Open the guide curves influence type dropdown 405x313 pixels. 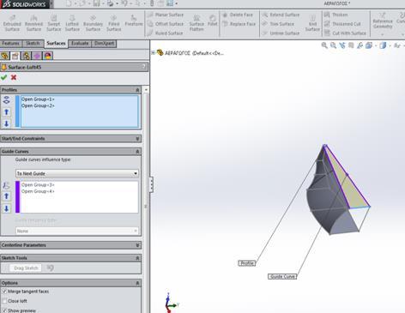coord(77,173)
